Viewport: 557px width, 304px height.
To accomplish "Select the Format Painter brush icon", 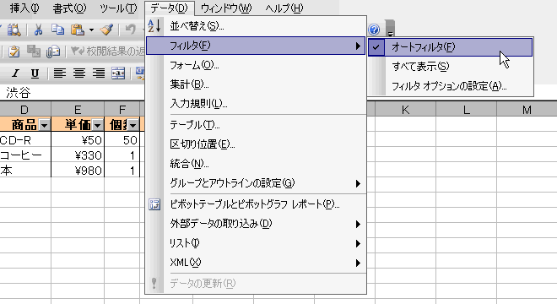I will point(106,30).
